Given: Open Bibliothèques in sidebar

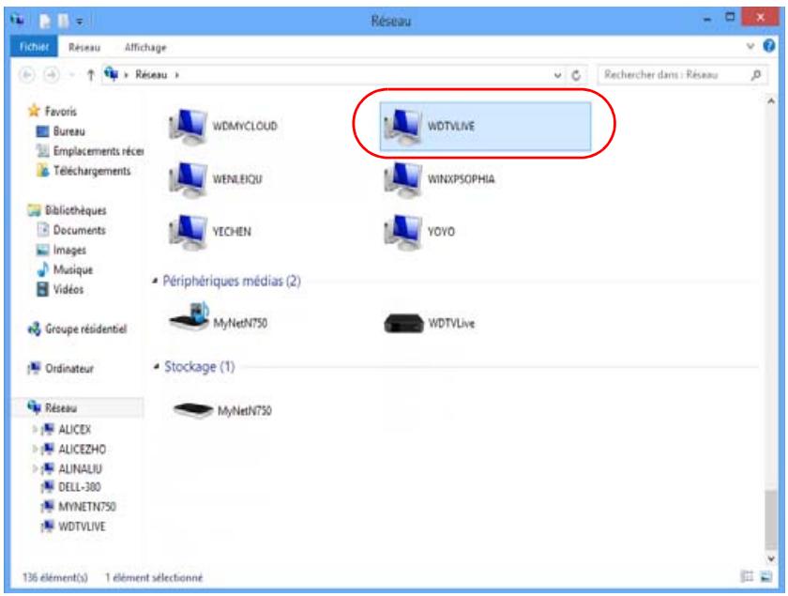Looking at the screenshot, I should pos(75,210).
